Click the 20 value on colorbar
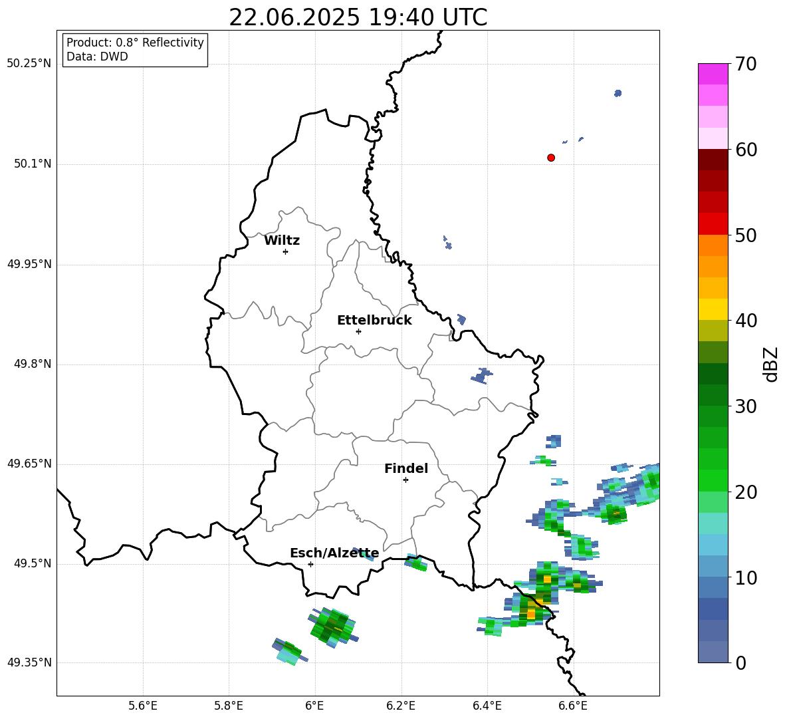 click(x=746, y=492)
